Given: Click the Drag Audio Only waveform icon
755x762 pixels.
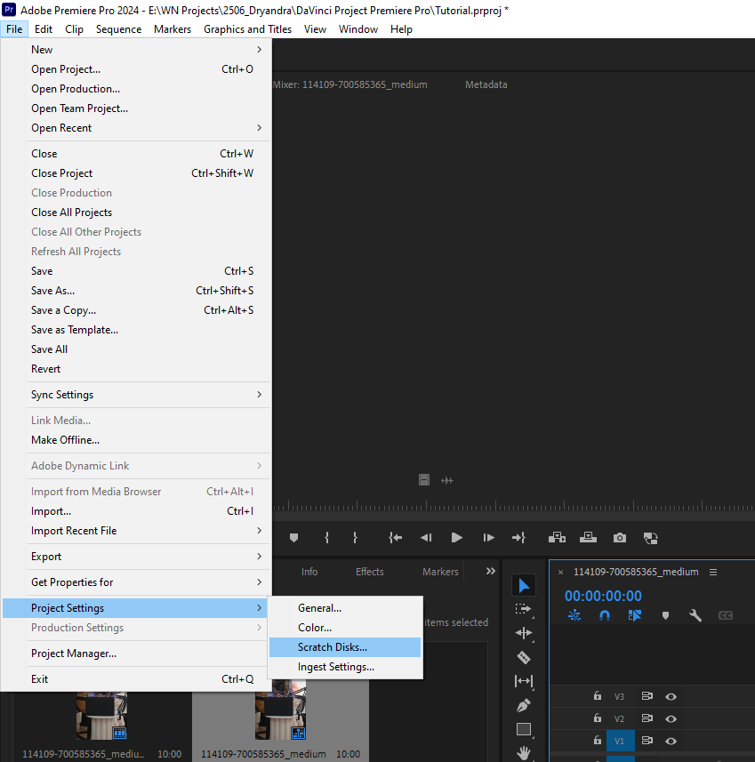Looking at the screenshot, I should tap(446, 481).
